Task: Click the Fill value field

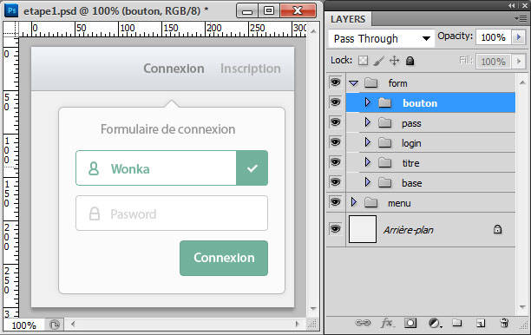Action: coord(494,62)
